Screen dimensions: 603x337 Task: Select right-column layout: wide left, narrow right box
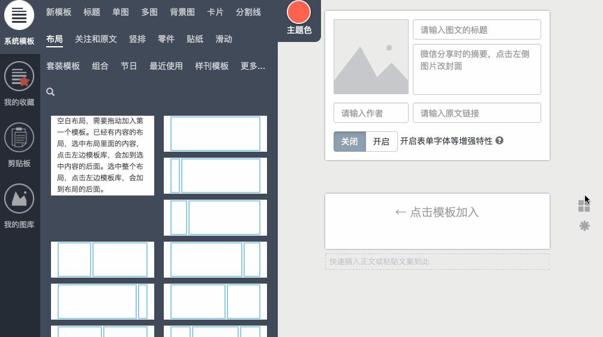point(215,260)
